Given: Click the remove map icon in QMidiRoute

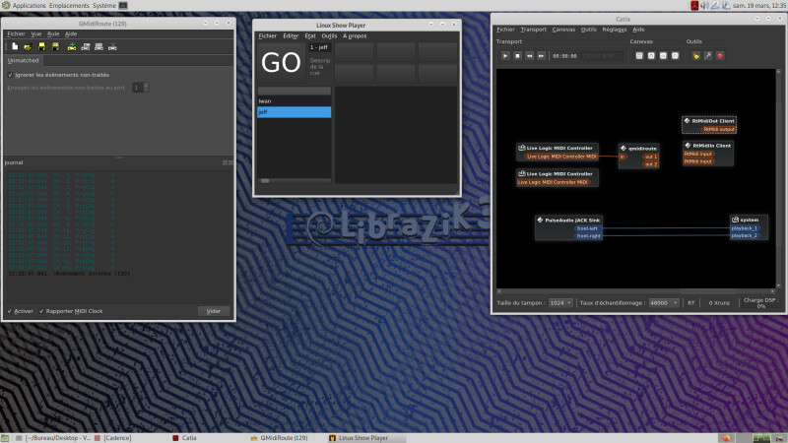Looking at the screenshot, I should (x=112, y=46).
